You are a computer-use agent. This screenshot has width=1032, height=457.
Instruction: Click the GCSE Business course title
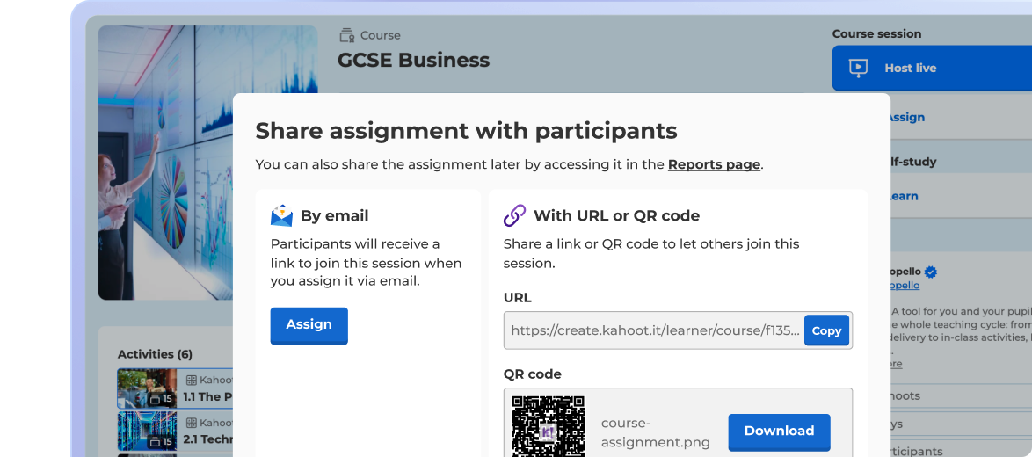pos(413,60)
